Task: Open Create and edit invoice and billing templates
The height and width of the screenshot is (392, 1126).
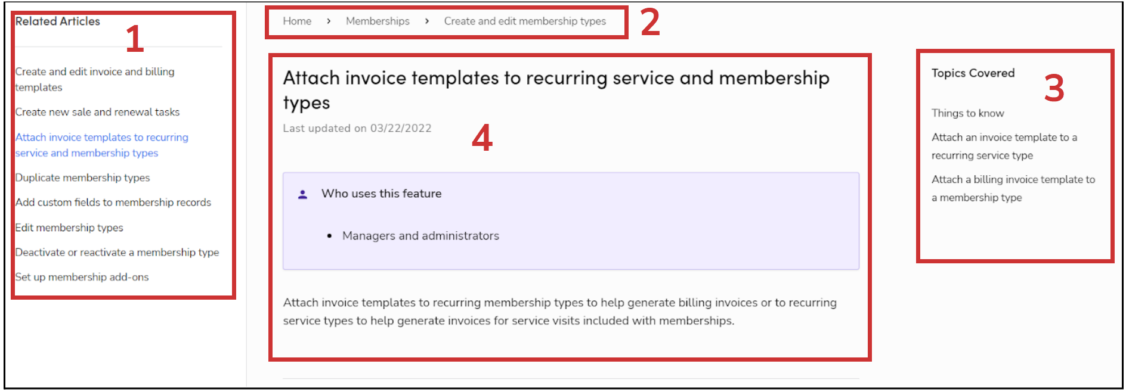Action: (x=95, y=79)
